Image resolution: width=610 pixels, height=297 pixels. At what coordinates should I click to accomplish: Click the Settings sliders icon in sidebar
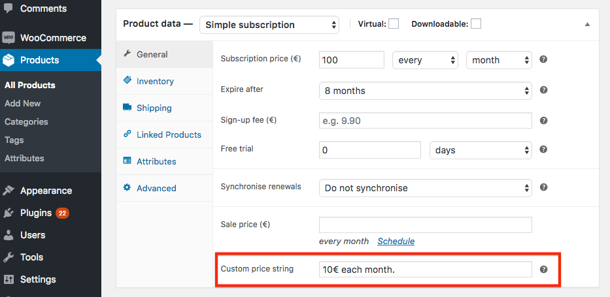[x=8, y=279]
